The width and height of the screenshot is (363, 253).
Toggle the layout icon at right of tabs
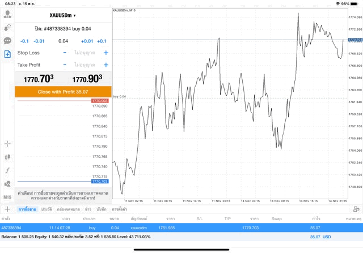[x=356, y=209]
